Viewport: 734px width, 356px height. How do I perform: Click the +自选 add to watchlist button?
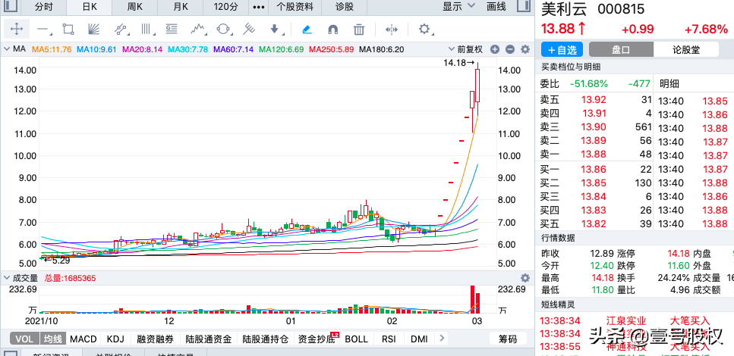561,49
